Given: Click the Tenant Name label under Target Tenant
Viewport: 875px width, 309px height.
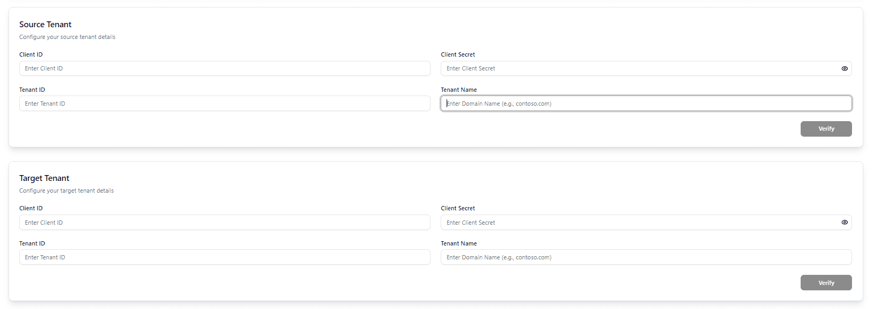Looking at the screenshot, I should pyautogui.click(x=459, y=243).
